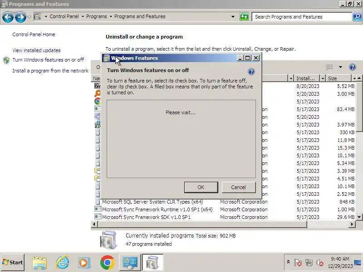Sort by the Size column header
Viewport: 363px width, 272px height.
pyautogui.click(x=338, y=78)
